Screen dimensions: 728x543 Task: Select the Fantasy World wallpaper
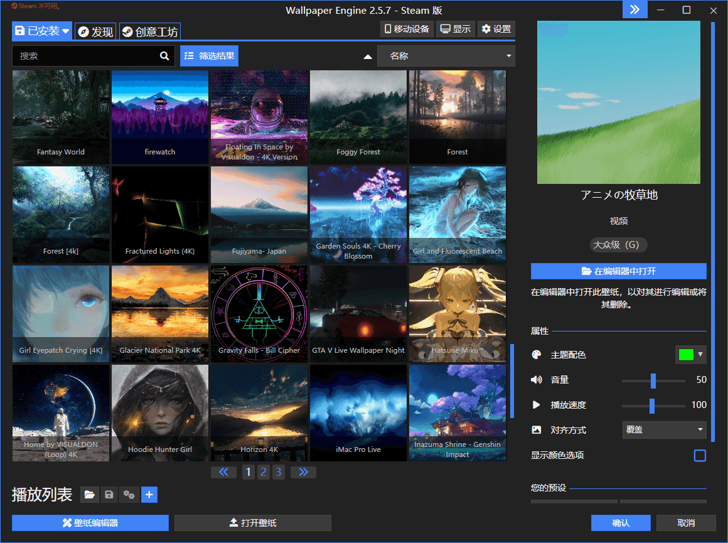[x=61, y=117]
